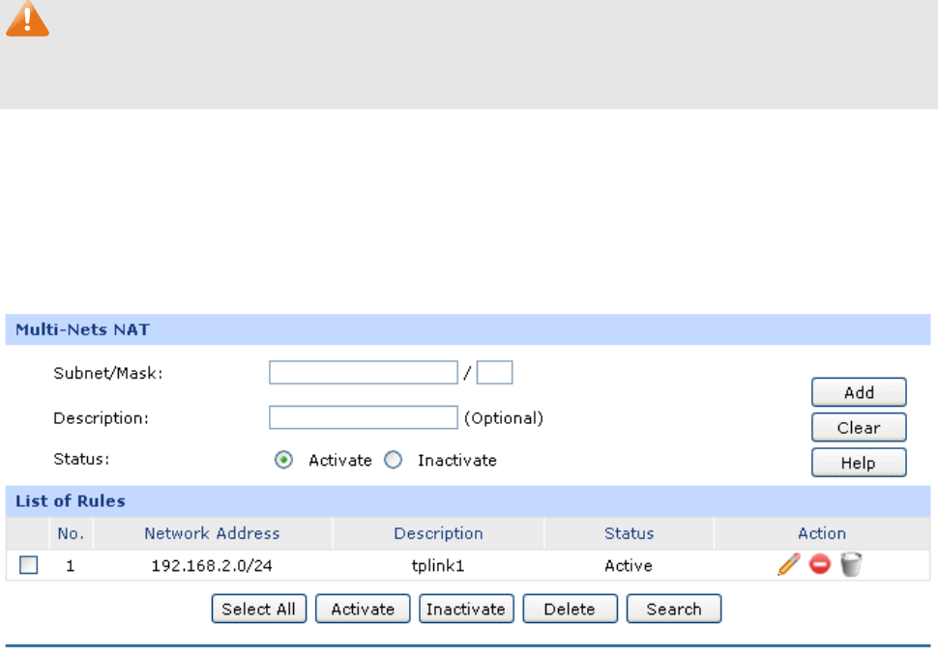Focus the Subnet address input field
The height and width of the screenshot is (653, 938).
[x=364, y=373]
